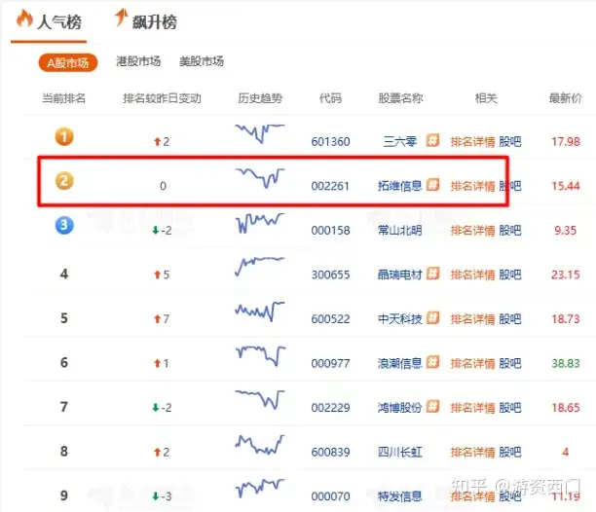Click the flame icon beside 人气榜

coord(24,18)
